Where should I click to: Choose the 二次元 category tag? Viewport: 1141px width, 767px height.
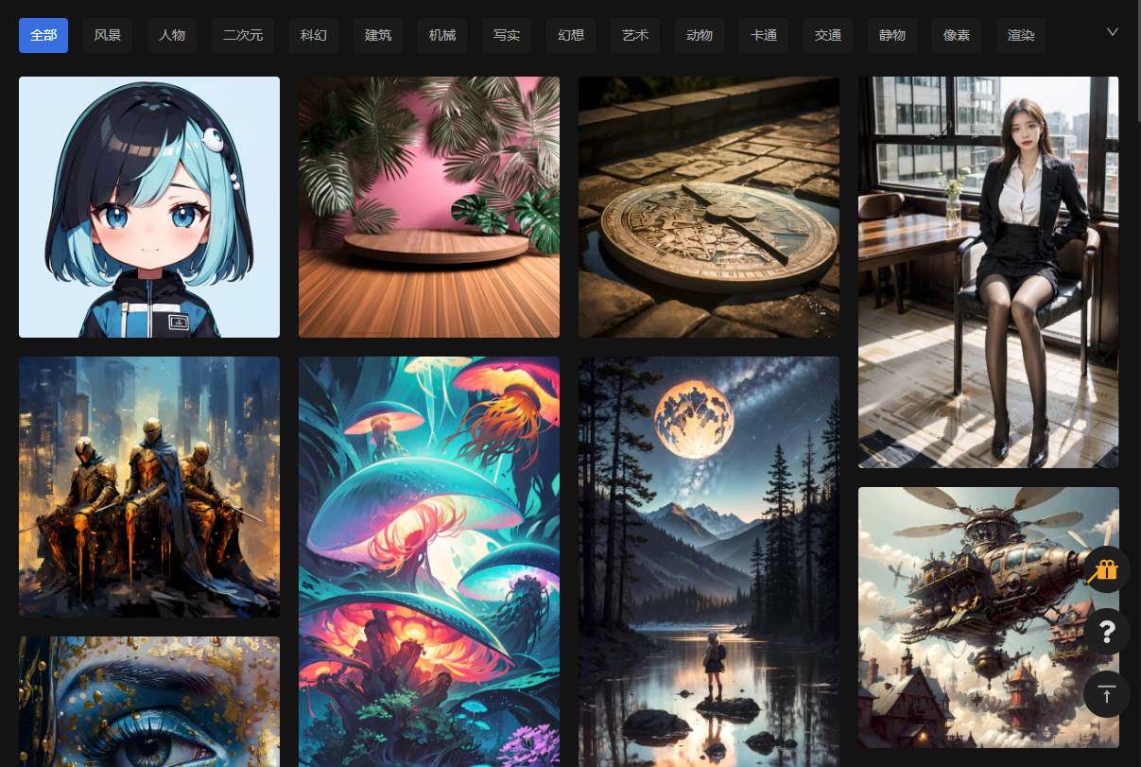[x=243, y=36]
